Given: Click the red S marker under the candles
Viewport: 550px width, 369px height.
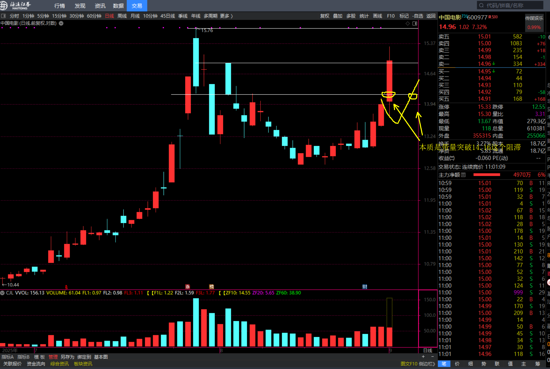Looking at the screenshot, I should click(66, 287).
